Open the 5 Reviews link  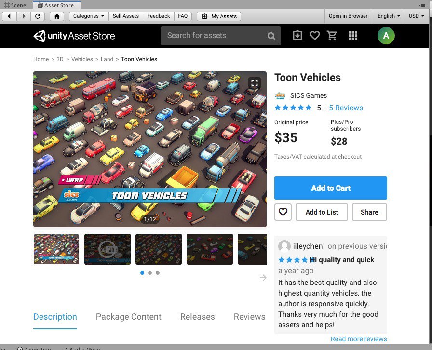(346, 108)
